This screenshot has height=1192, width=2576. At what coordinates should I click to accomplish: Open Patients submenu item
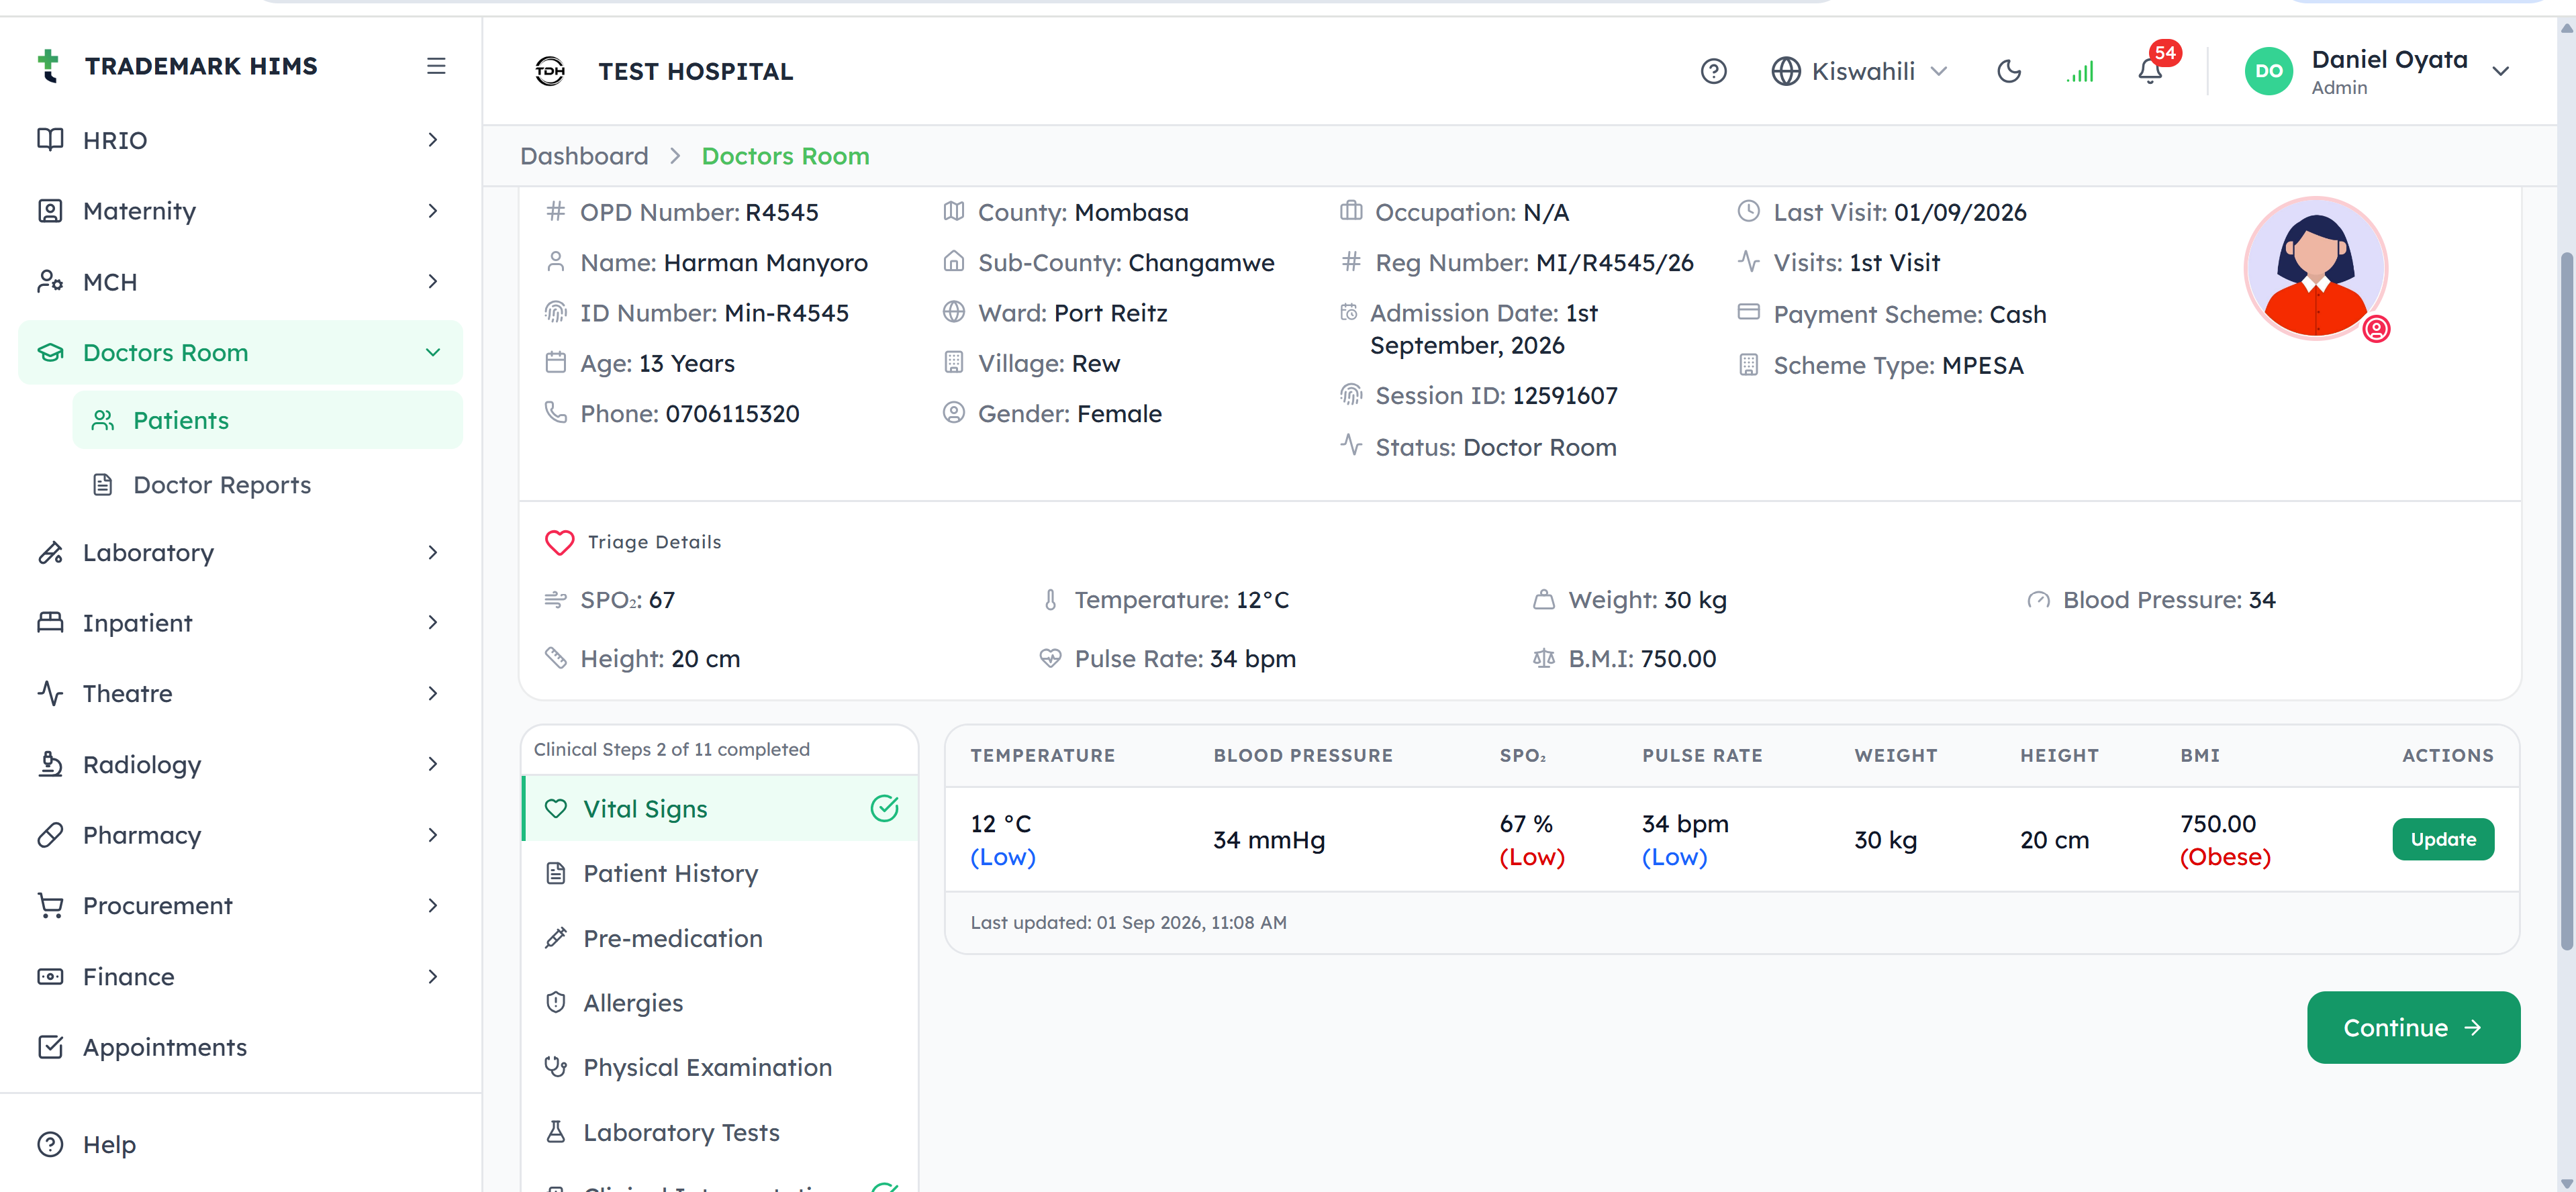[x=268, y=420]
